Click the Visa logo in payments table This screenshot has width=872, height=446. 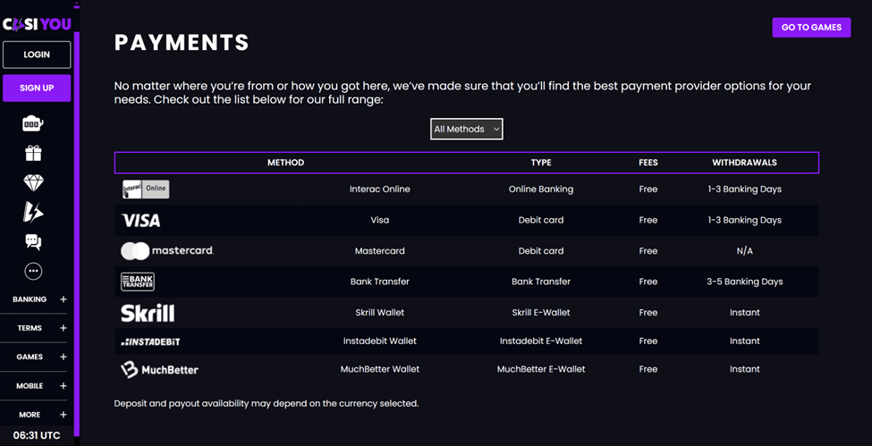click(141, 220)
